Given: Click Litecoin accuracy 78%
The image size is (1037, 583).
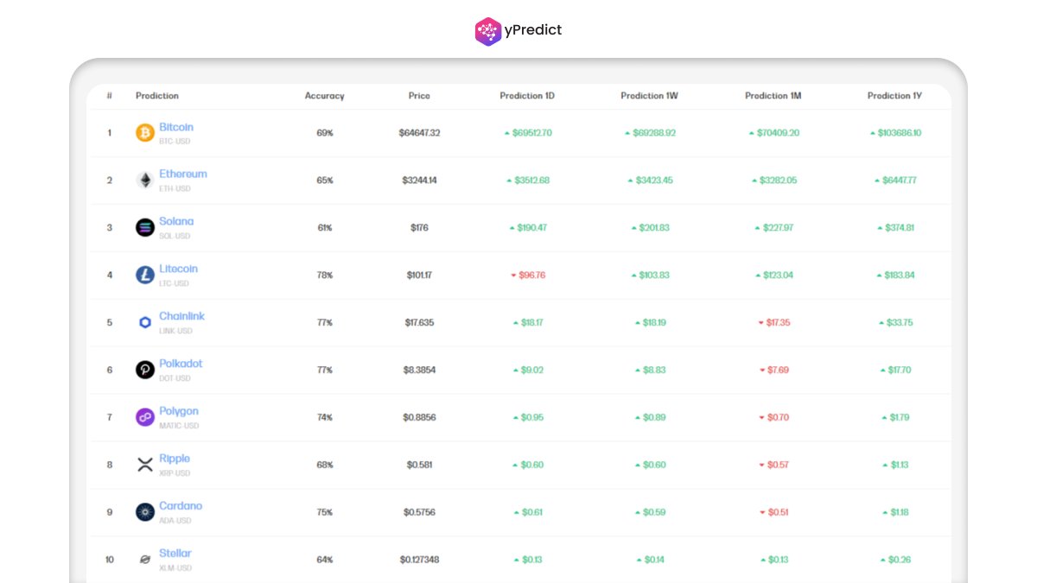Looking at the screenshot, I should click(325, 276).
